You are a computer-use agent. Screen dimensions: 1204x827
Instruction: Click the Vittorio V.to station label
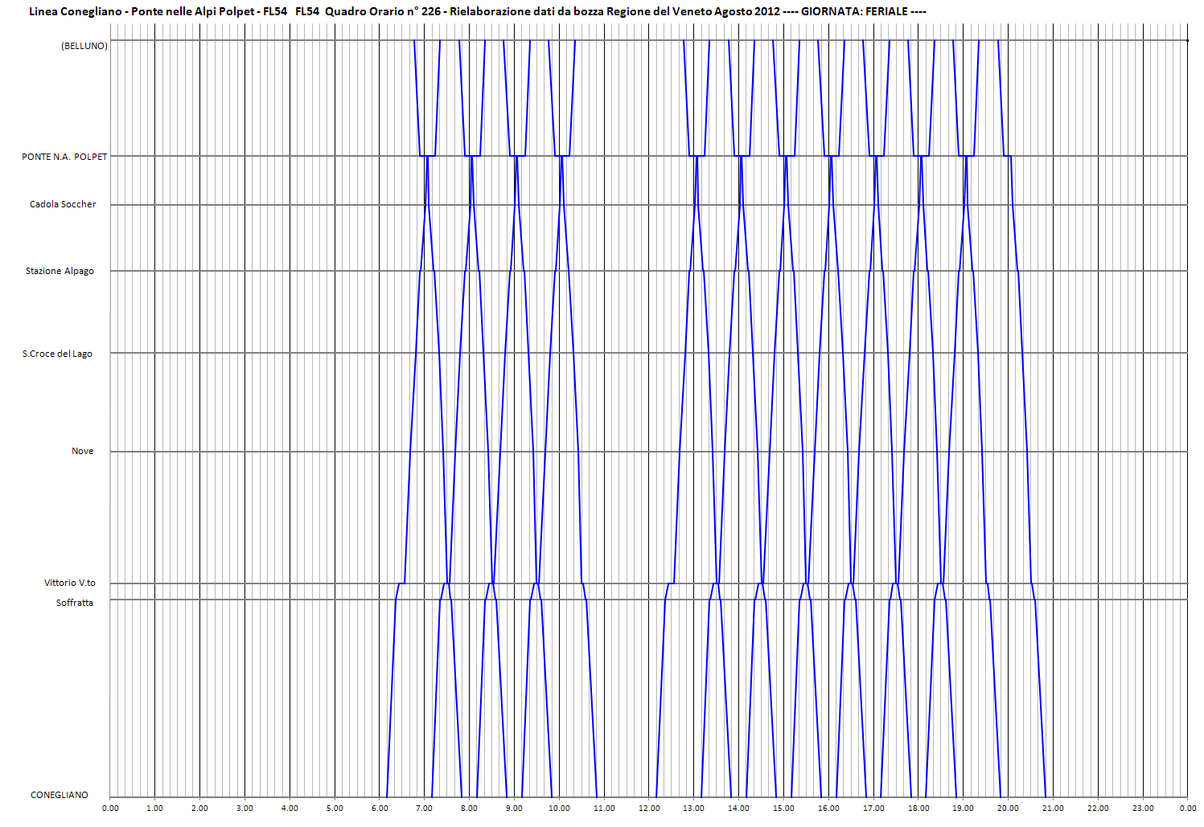70,583
